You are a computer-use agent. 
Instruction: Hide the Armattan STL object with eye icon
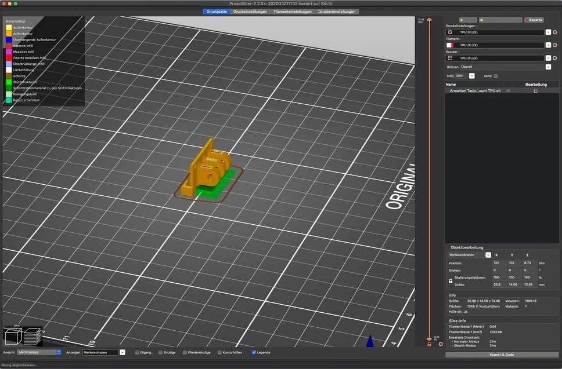[508, 91]
